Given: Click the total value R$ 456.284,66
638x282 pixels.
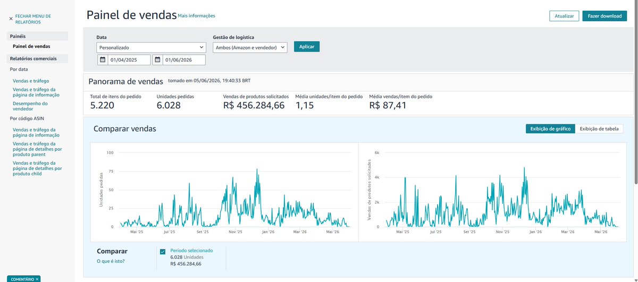Looking at the screenshot, I should pyautogui.click(x=254, y=105).
